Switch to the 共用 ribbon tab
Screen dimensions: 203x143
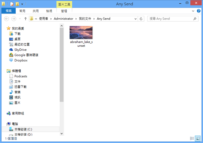[x=36, y=11]
